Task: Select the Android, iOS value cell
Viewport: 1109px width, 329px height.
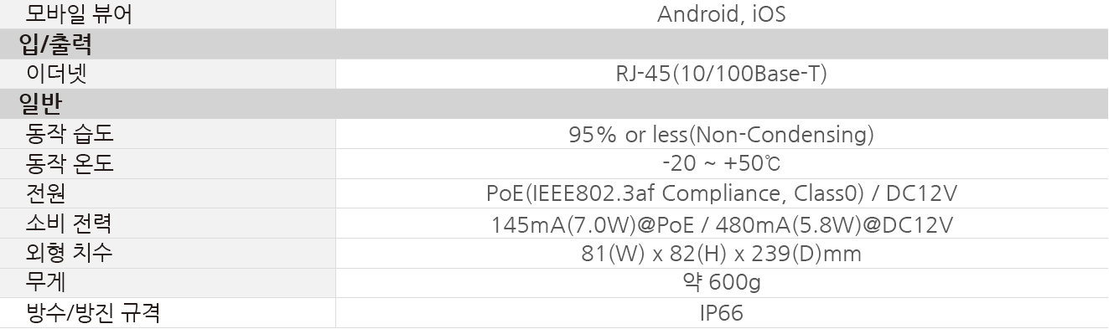Action: (x=722, y=14)
